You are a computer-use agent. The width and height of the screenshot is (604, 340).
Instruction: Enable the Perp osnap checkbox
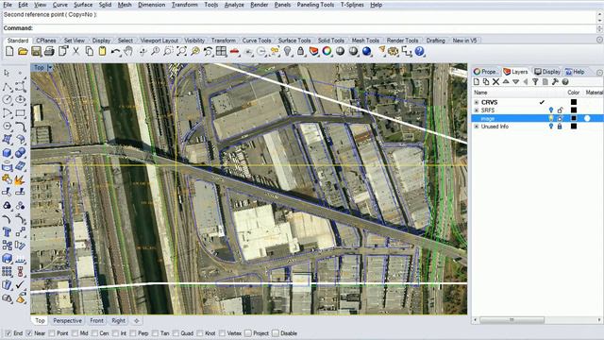133,333
